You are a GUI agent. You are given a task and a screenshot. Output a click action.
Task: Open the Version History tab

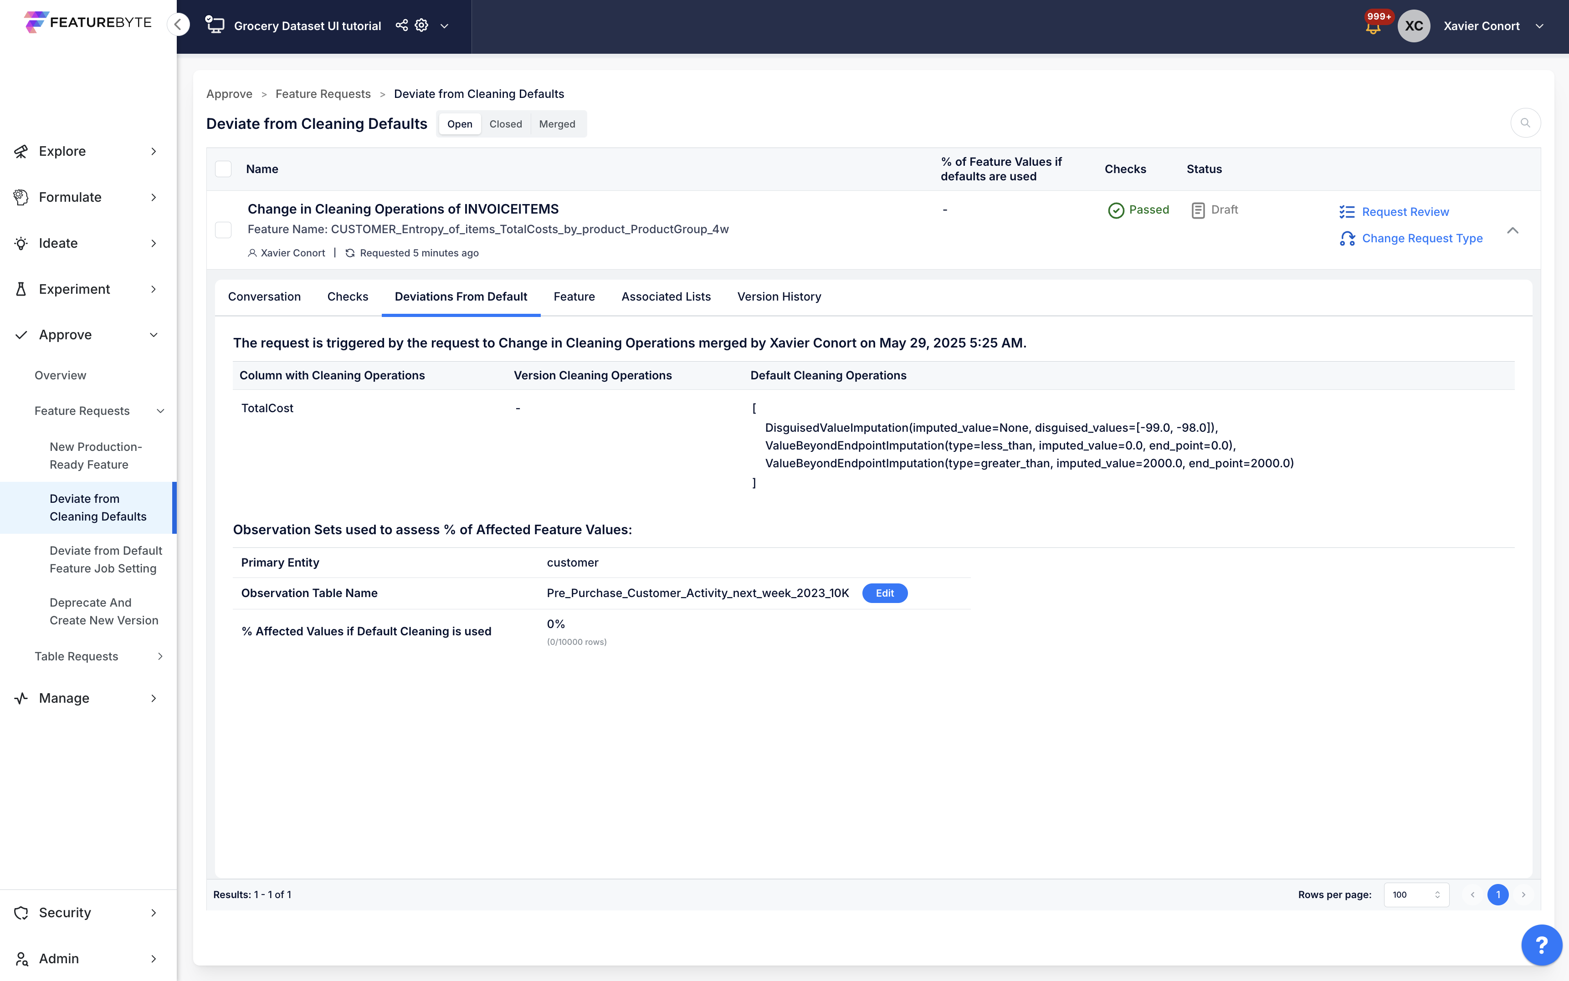[x=779, y=296]
